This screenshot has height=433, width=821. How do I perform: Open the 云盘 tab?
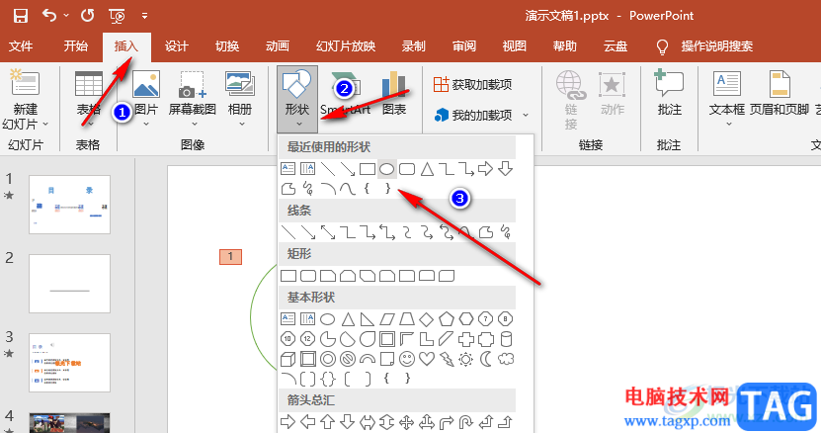(616, 46)
